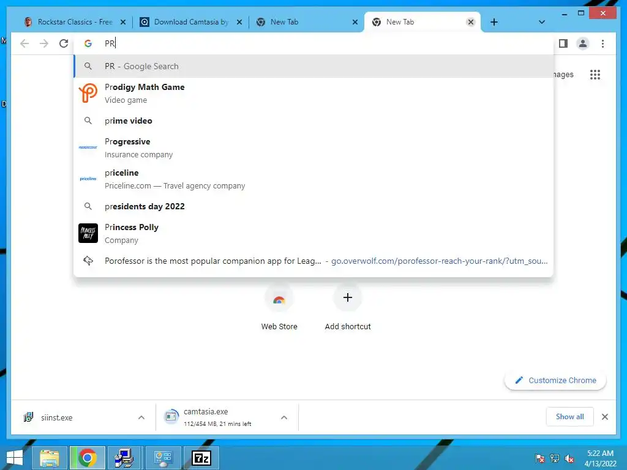The width and height of the screenshot is (627, 470).
Task: Click the network tray icon
Action: tap(555, 458)
